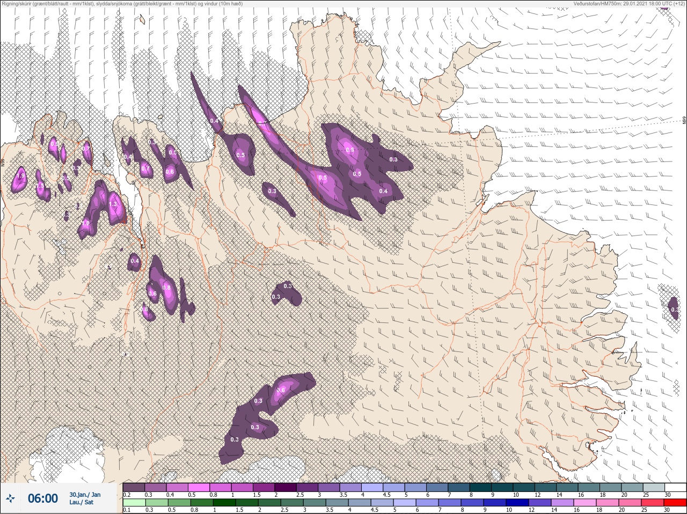
Task: Click the 1.0 snowfall value on the map
Action: click(86, 224)
